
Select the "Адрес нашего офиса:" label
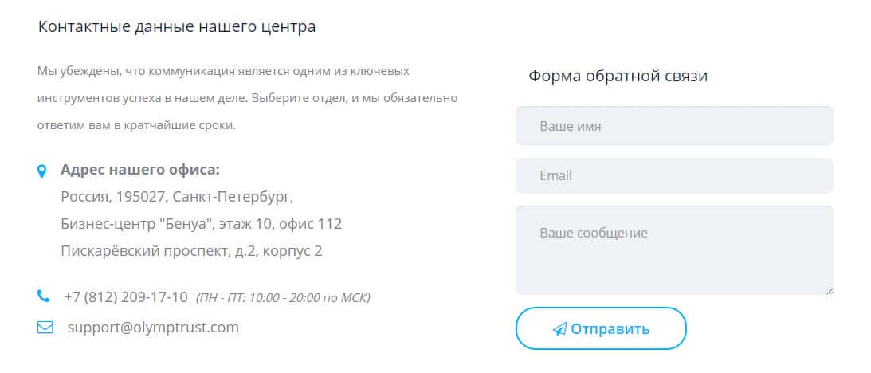click(140, 170)
